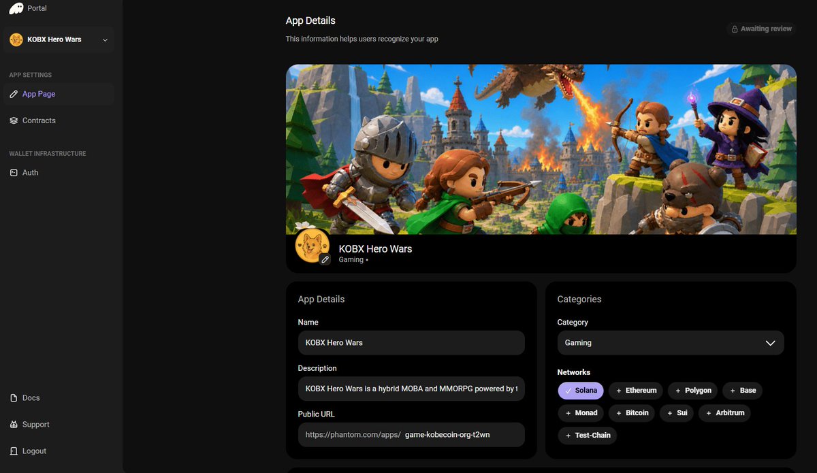
Task: Click the Logout door icon
Action: tap(14, 451)
